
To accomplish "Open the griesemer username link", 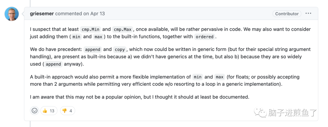I will tap(42, 14).
